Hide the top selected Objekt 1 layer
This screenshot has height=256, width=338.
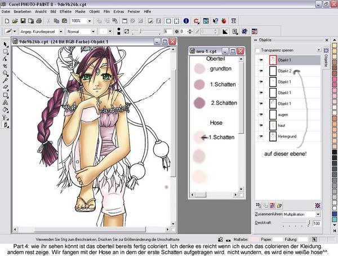261,60
